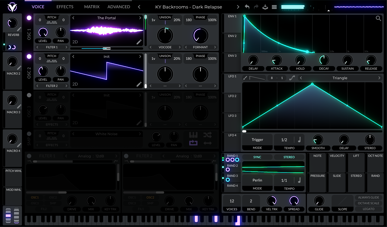
Task: Toggle RAND 1 STEREO button
Action: pos(289,157)
